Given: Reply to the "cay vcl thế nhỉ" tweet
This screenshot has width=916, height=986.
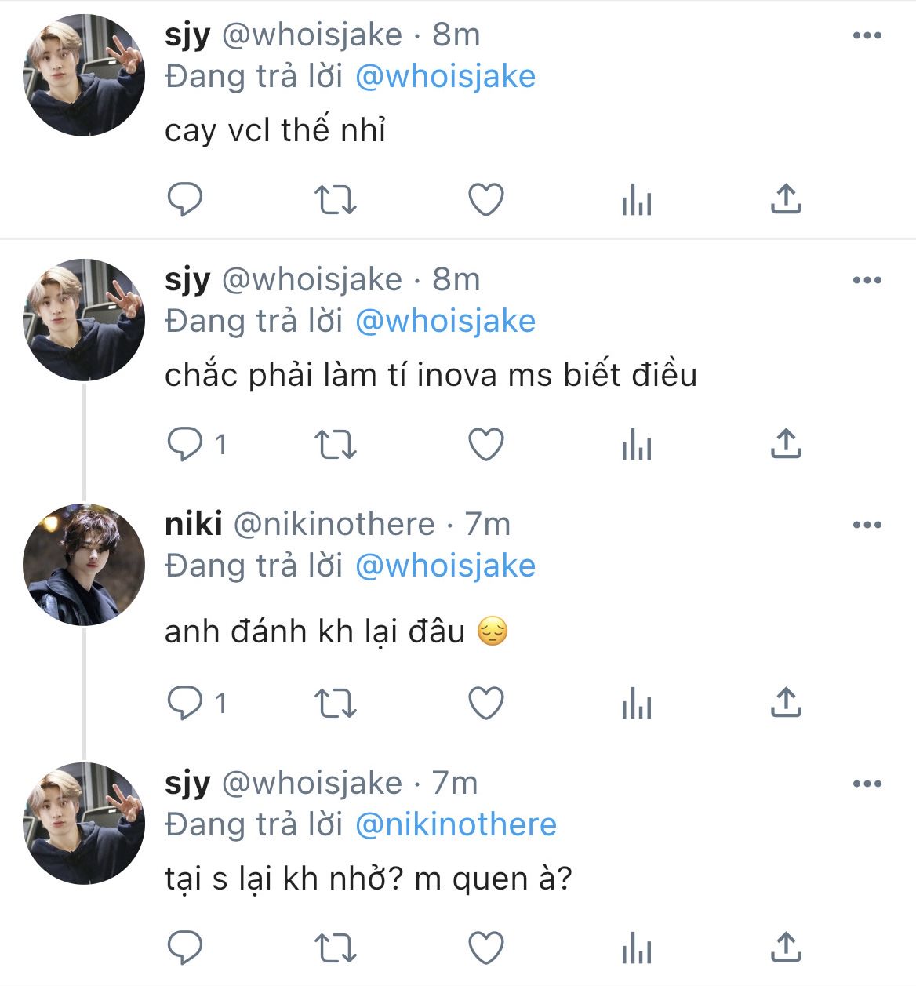Looking at the screenshot, I should coord(185,200).
